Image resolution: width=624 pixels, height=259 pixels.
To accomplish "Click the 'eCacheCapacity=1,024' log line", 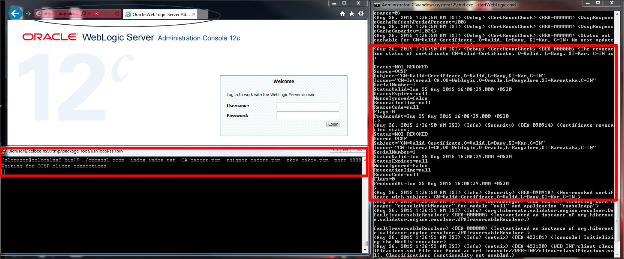I will point(406,31).
